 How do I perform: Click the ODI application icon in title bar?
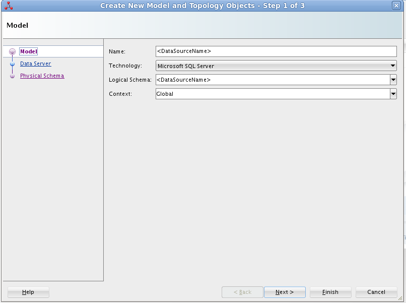(8, 6)
